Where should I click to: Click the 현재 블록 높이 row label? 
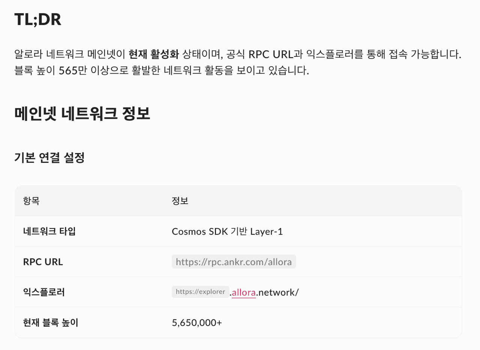tap(50, 322)
